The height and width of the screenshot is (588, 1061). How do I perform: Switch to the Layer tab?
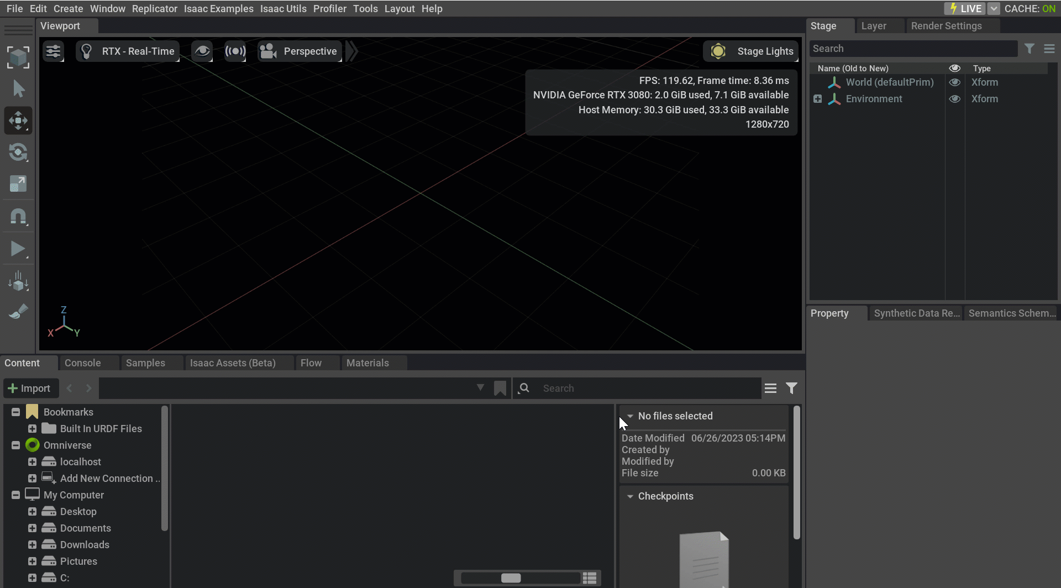[874, 25]
